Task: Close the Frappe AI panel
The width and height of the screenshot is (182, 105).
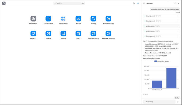Action: [x=179, y=3]
